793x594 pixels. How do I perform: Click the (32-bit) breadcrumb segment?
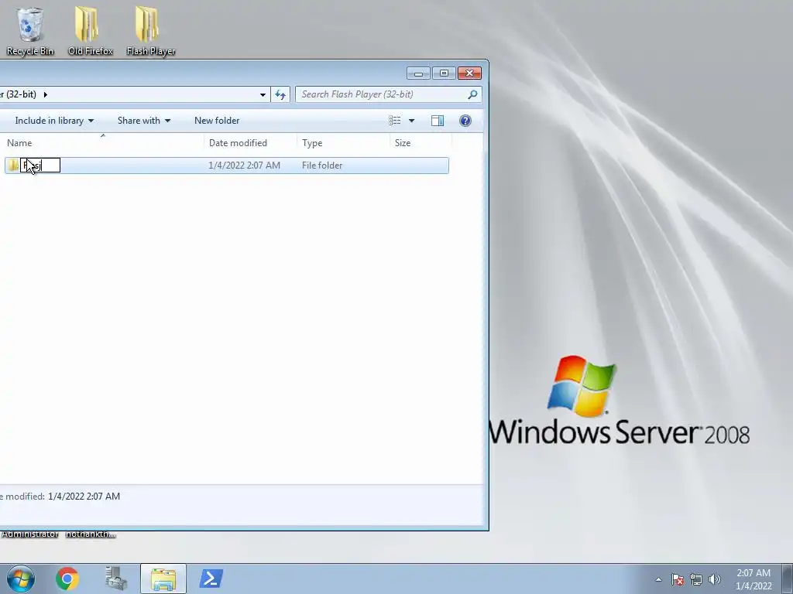point(19,94)
